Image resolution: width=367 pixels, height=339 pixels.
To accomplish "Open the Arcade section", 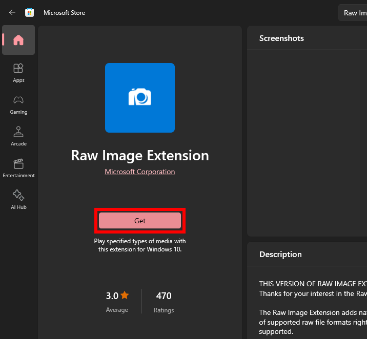I will [x=18, y=136].
